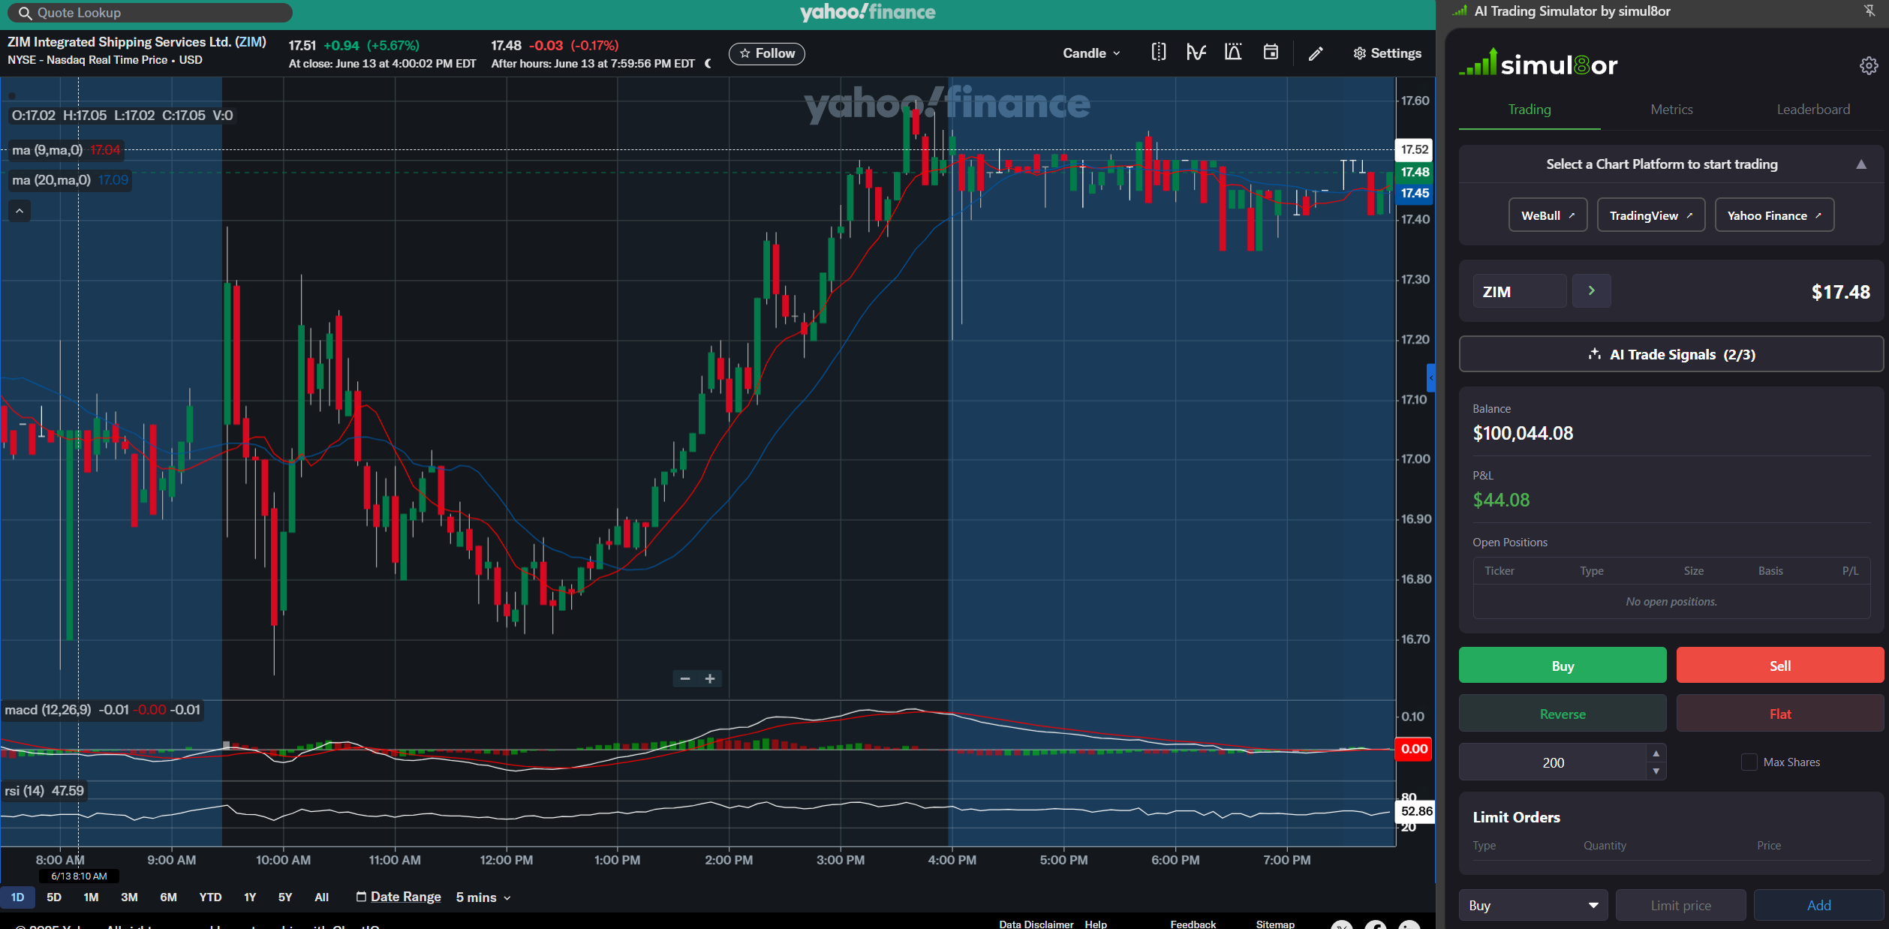This screenshot has height=929, width=1889.
Task: Submit ZIM ticker with arrow button
Action: click(1591, 290)
